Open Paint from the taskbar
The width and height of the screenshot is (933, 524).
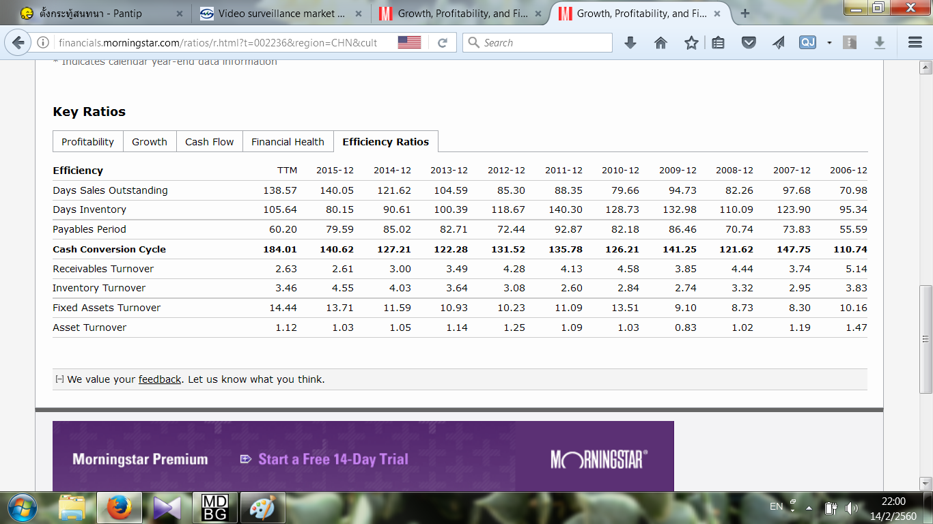[263, 508]
